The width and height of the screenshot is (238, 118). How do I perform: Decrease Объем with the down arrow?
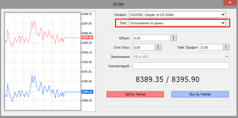coord(173,39)
